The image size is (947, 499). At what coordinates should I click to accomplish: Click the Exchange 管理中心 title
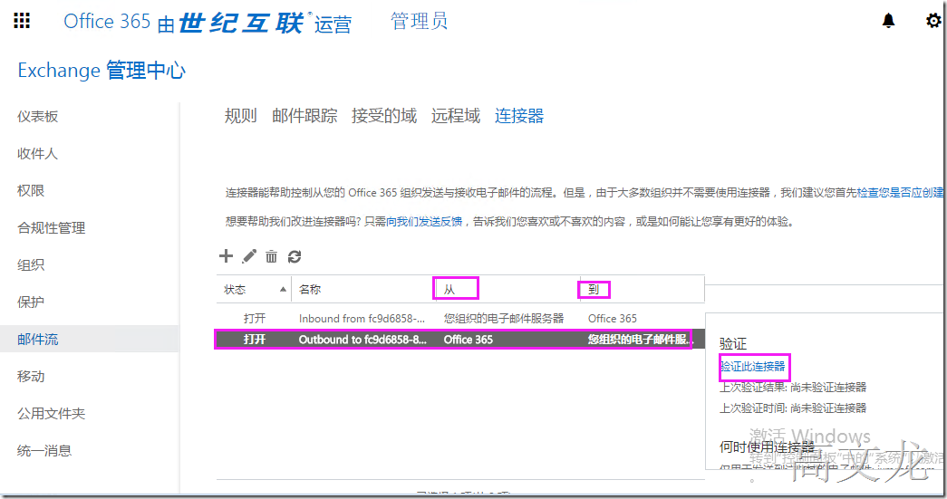click(101, 70)
